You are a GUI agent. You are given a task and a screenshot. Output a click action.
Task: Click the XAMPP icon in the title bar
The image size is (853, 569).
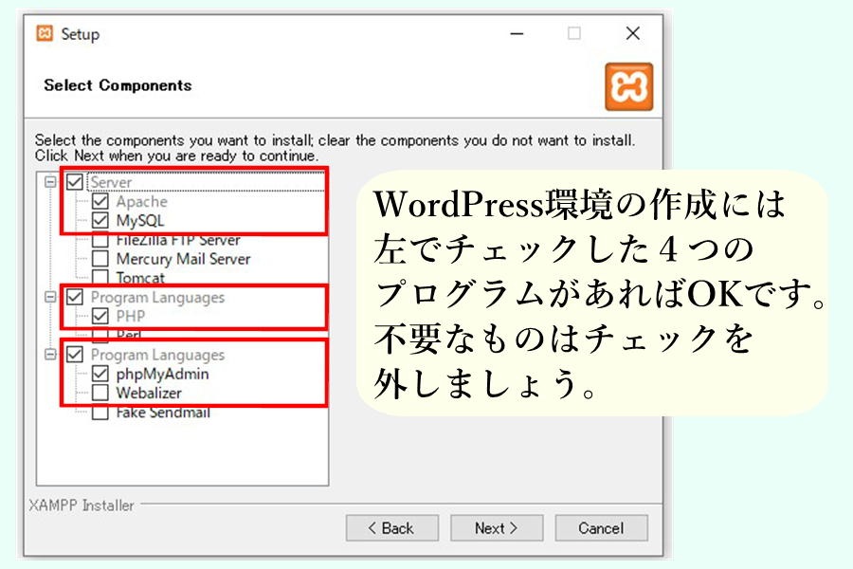point(45,34)
